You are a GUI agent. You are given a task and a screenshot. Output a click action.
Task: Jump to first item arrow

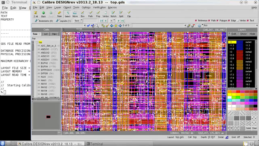tap(101, 21)
